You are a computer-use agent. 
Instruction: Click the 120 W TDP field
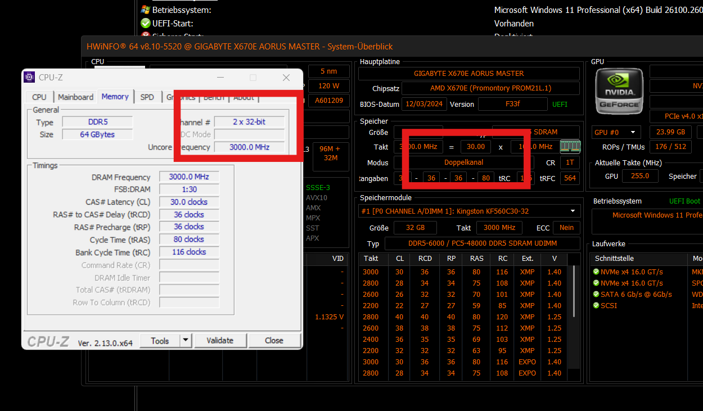tap(328, 86)
